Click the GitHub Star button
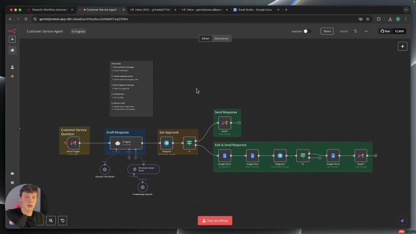Screen dimensions: 416x234 click(386, 31)
